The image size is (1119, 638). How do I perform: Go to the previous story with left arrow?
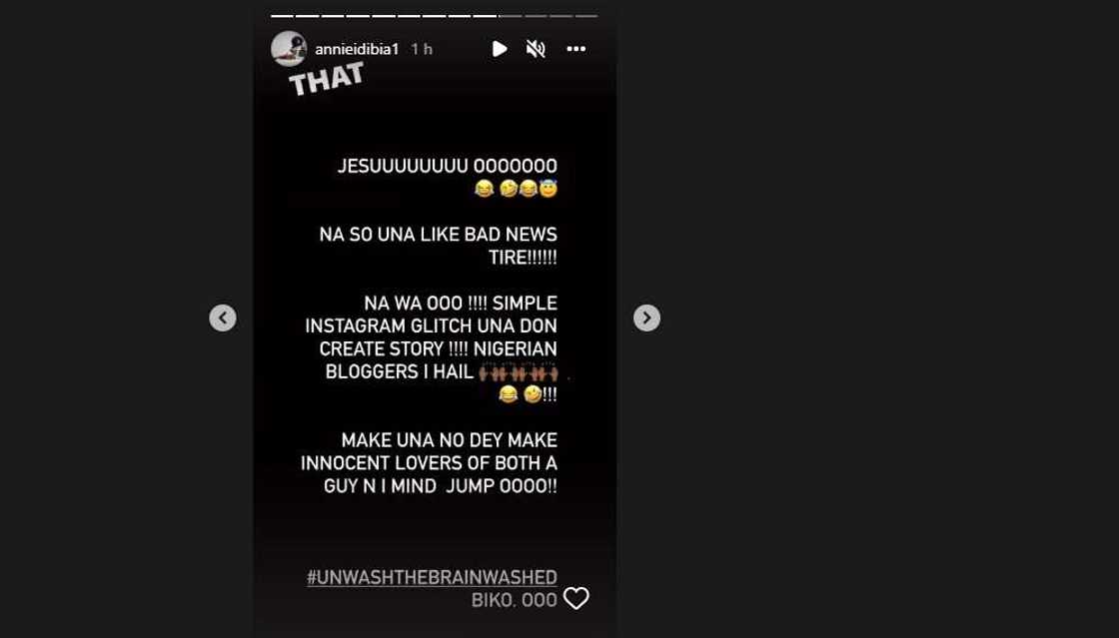tap(223, 318)
